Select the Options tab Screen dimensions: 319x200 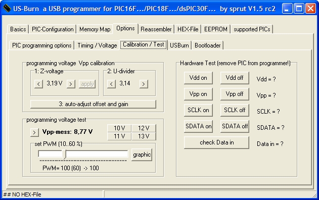click(125, 28)
